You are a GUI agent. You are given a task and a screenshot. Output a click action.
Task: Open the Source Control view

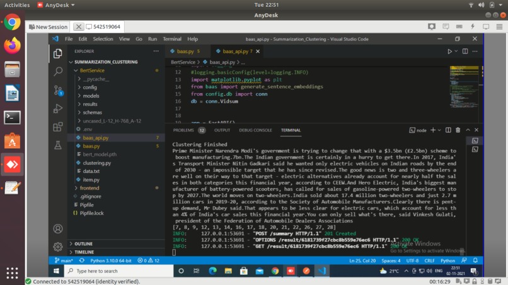tap(58, 90)
